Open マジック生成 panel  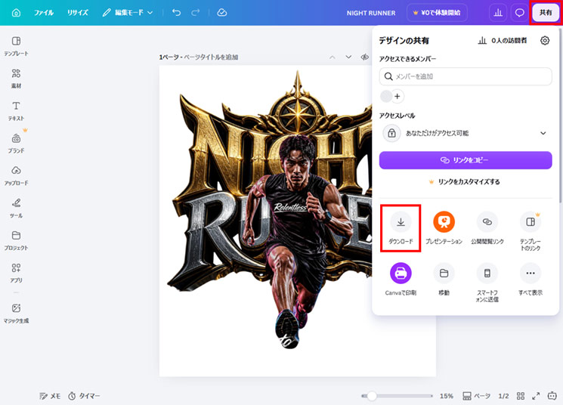point(16,313)
